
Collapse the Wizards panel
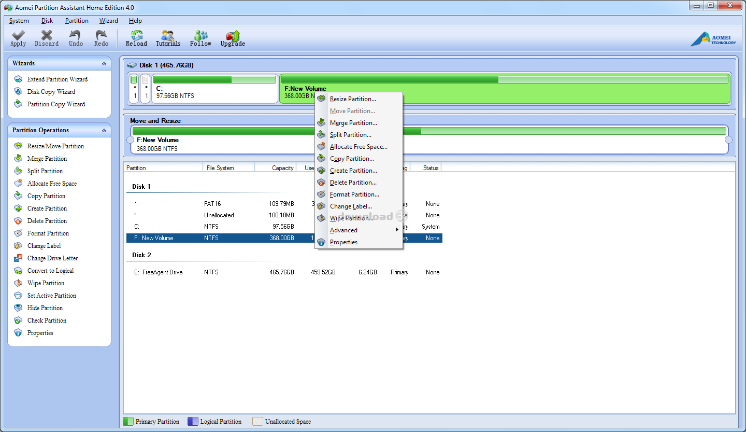tap(104, 63)
